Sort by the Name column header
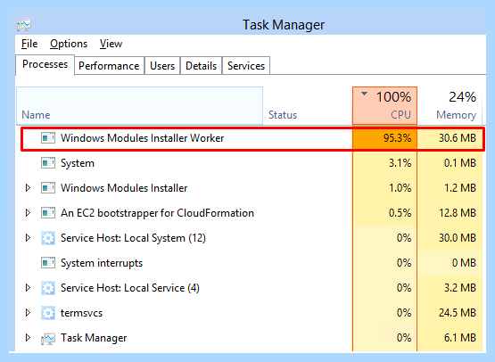This screenshot has height=362, width=495. click(x=139, y=106)
